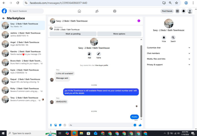Image resolution: width=197 pixels, height=136 pixels.
Task: Search in conversation magnifier icon
Action: click(x=173, y=38)
